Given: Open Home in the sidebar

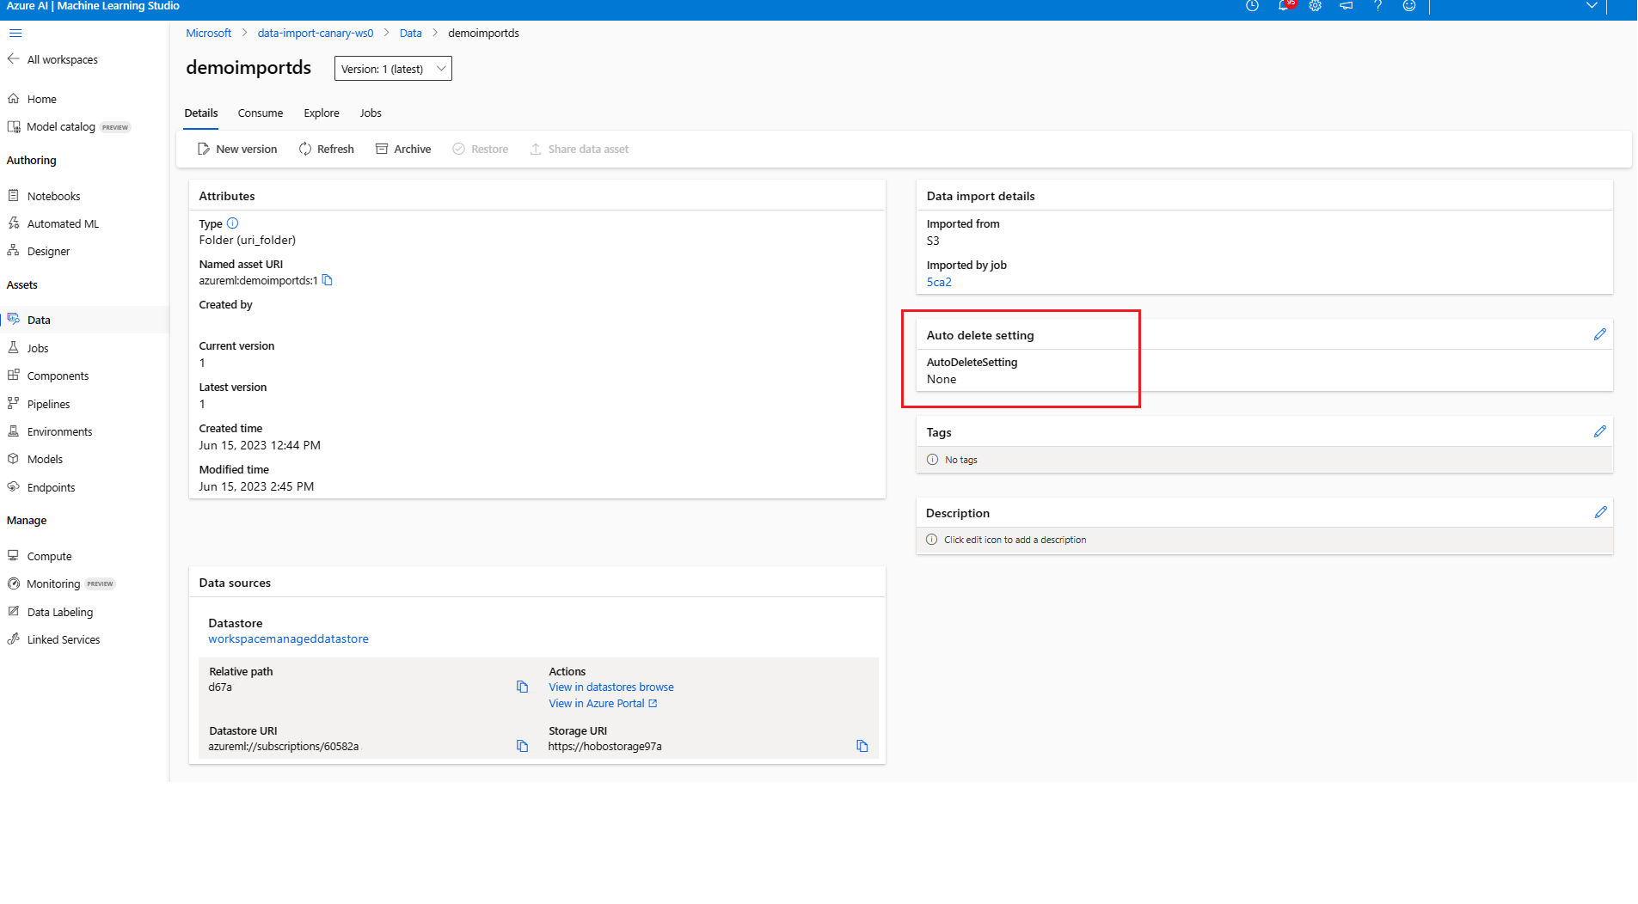Looking at the screenshot, I should pyautogui.click(x=32, y=99).
